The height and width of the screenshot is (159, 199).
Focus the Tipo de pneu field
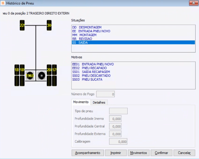point(118,111)
